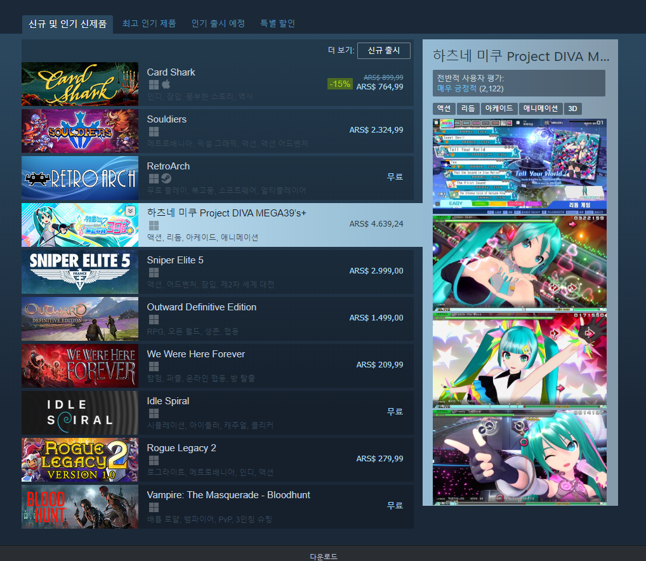Image resolution: width=646 pixels, height=561 pixels.
Task: Click the -15% discount badge
Action: pyautogui.click(x=340, y=84)
